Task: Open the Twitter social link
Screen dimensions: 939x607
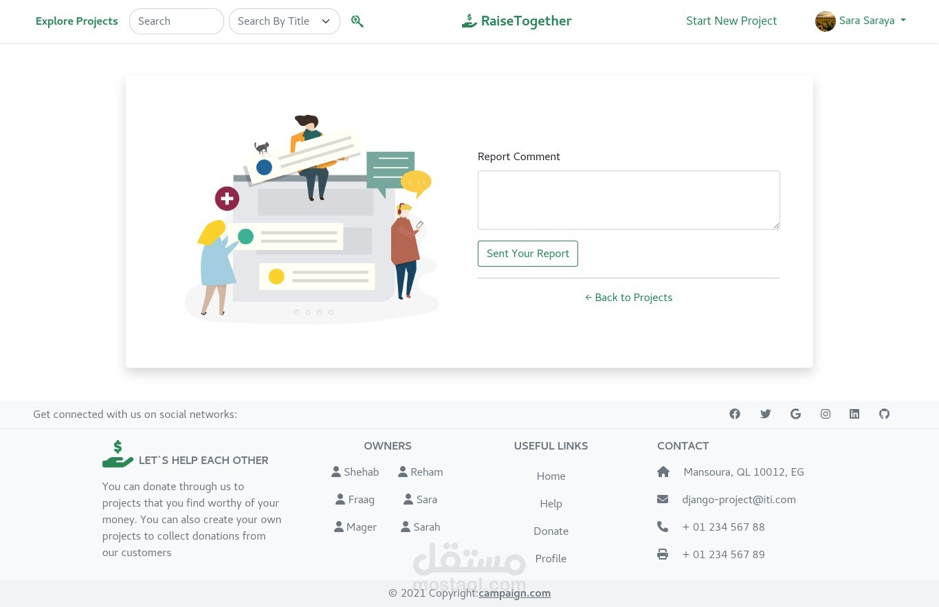Action: 765,414
